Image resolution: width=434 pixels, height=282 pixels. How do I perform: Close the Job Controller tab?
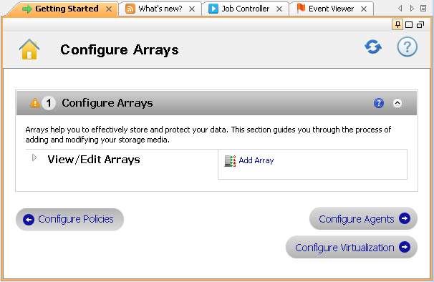[279, 9]
